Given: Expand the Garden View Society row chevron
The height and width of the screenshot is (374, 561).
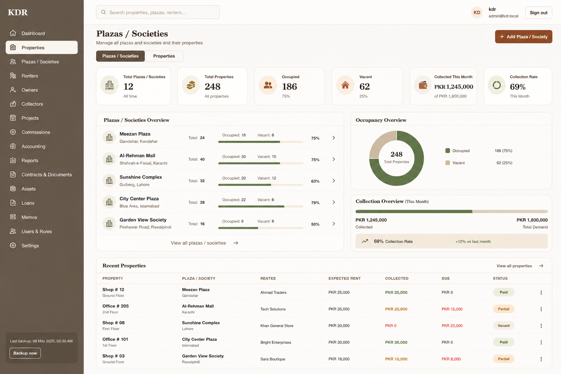Looking at the screenshot, I should (334, 224).
